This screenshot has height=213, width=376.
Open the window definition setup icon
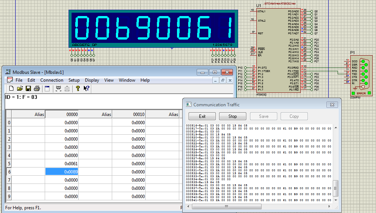point(47,88)
